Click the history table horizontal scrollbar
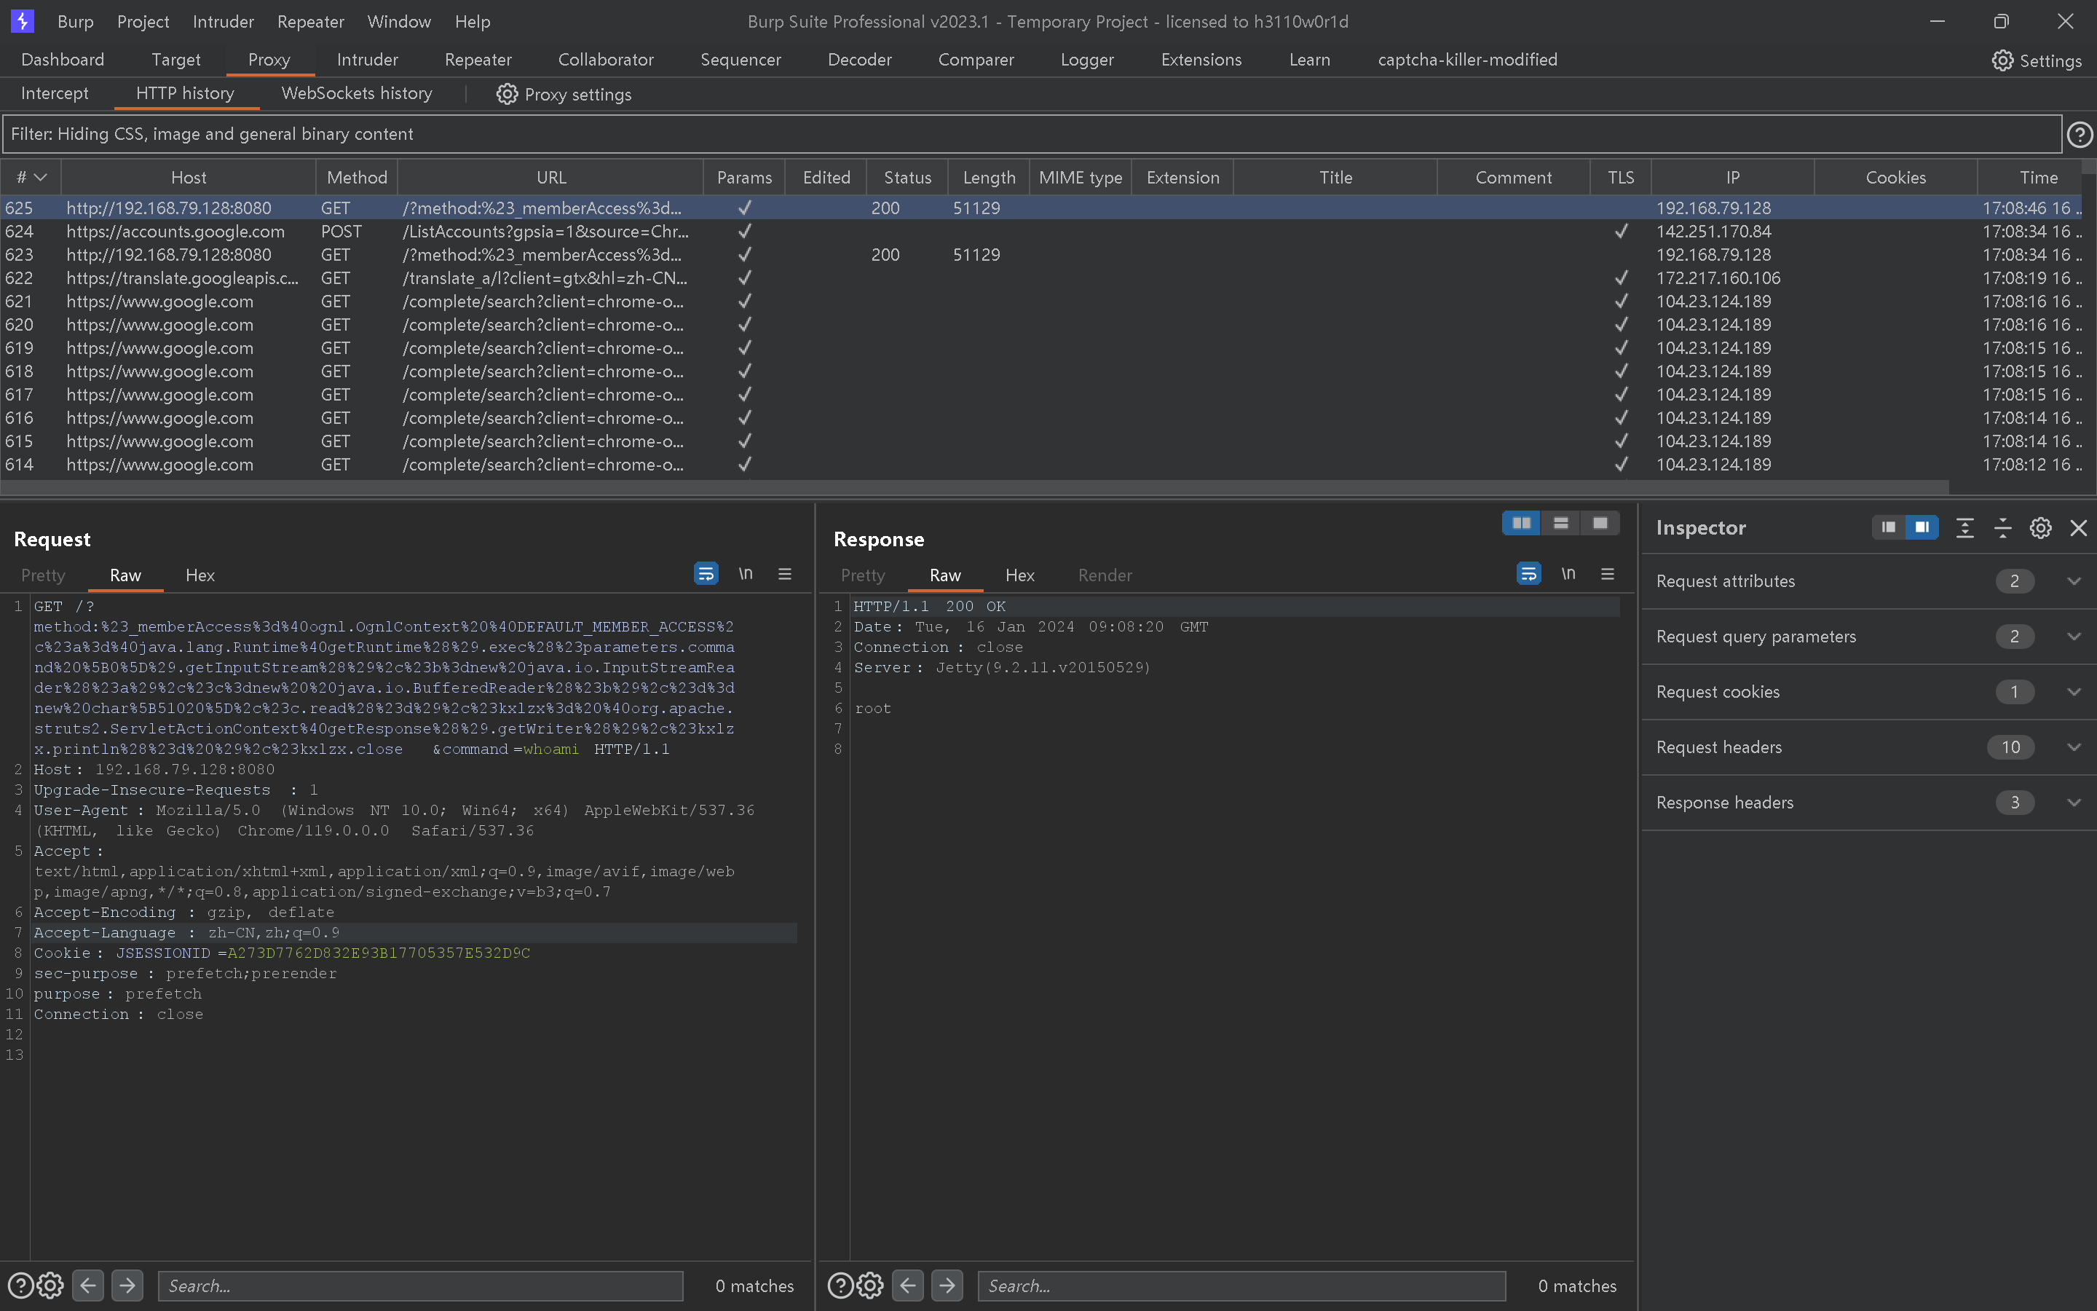This screenshot has height=1311, width=2097. [x=975, y=487]
